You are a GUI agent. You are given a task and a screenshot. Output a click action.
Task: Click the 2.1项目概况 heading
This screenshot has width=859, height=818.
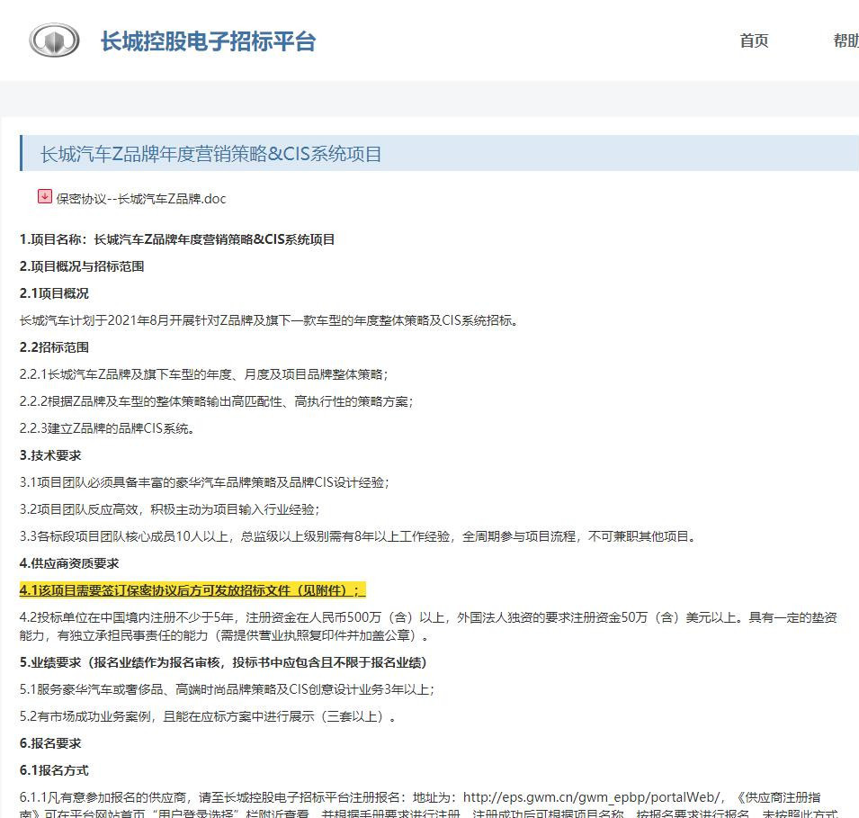point(54,293)
